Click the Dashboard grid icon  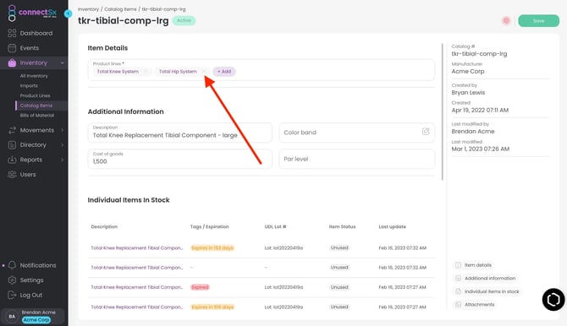(x=12, y=33)
